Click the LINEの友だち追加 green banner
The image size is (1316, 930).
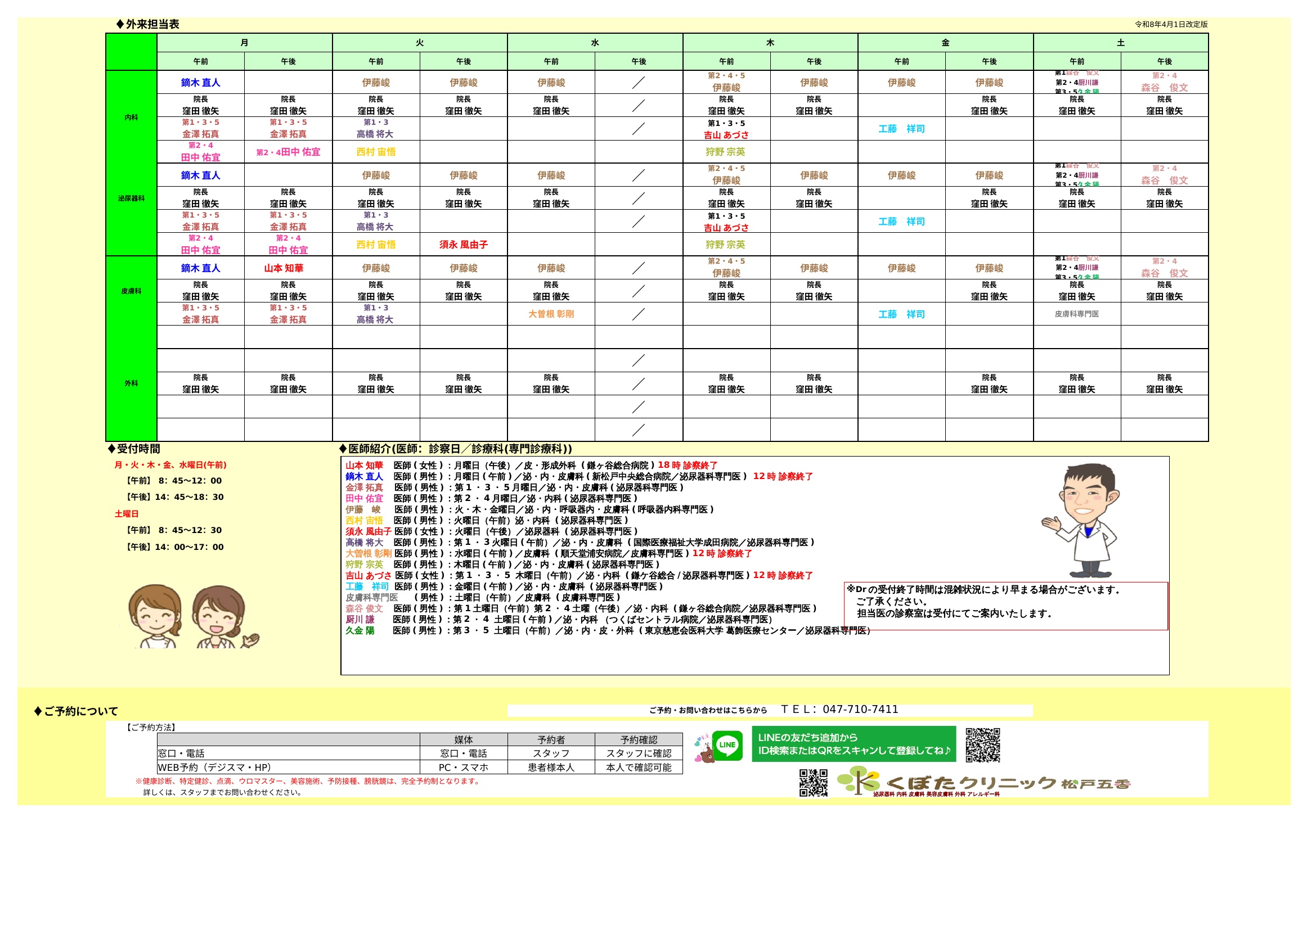(854, 744)
